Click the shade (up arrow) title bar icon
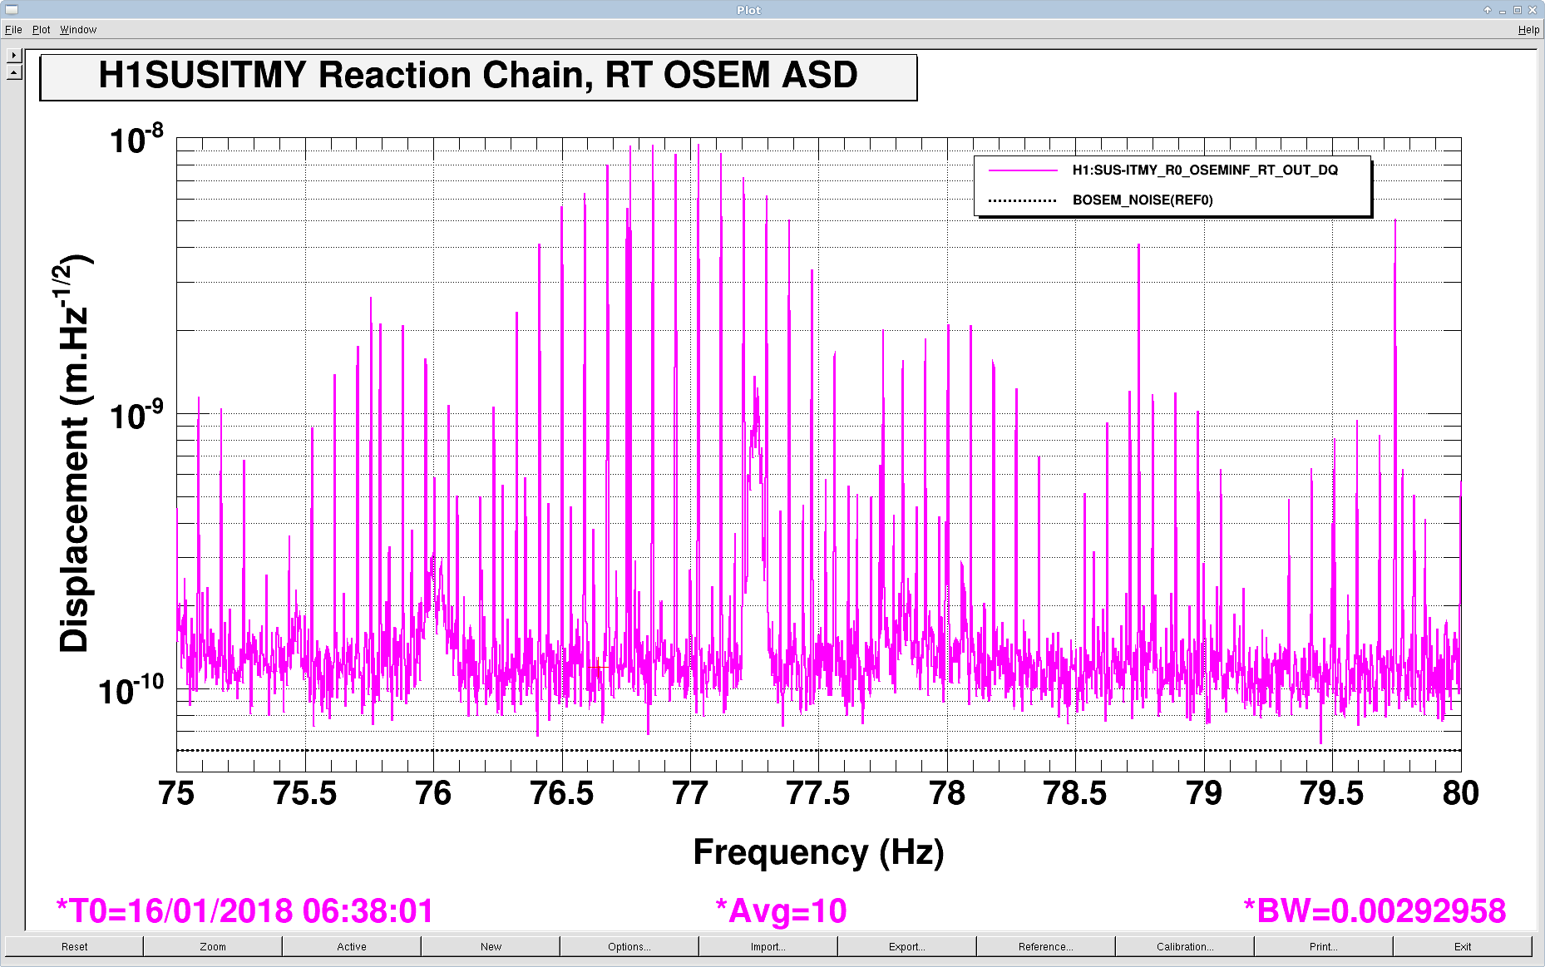 pos(1488,10)
